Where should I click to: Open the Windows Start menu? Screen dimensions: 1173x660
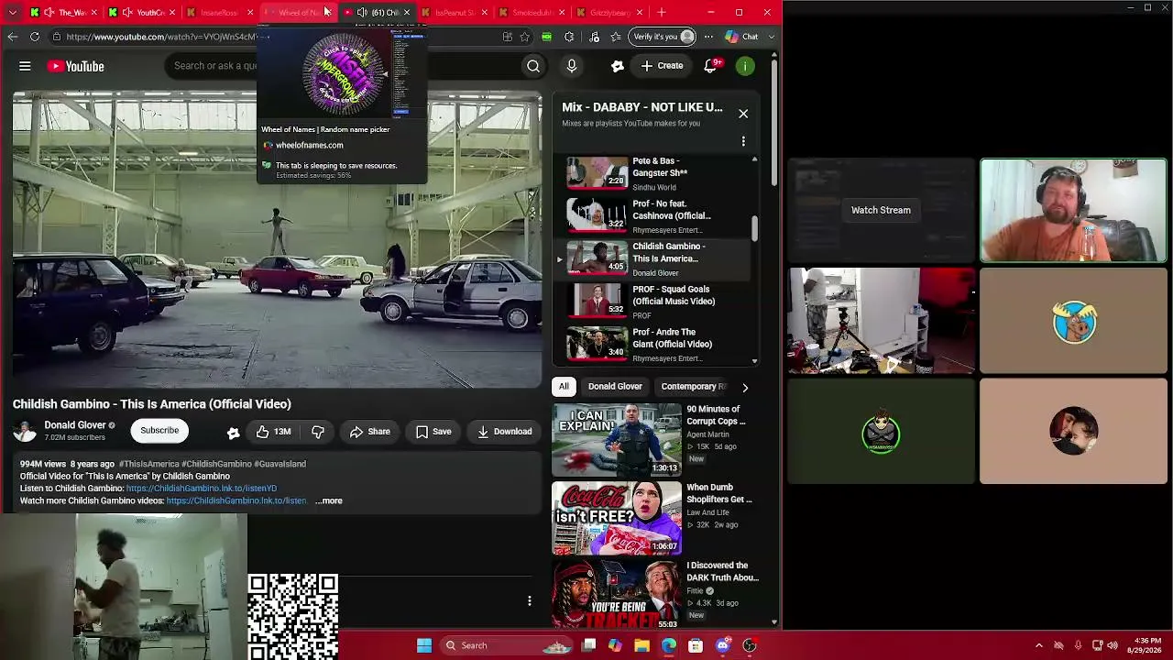(424, 645)
